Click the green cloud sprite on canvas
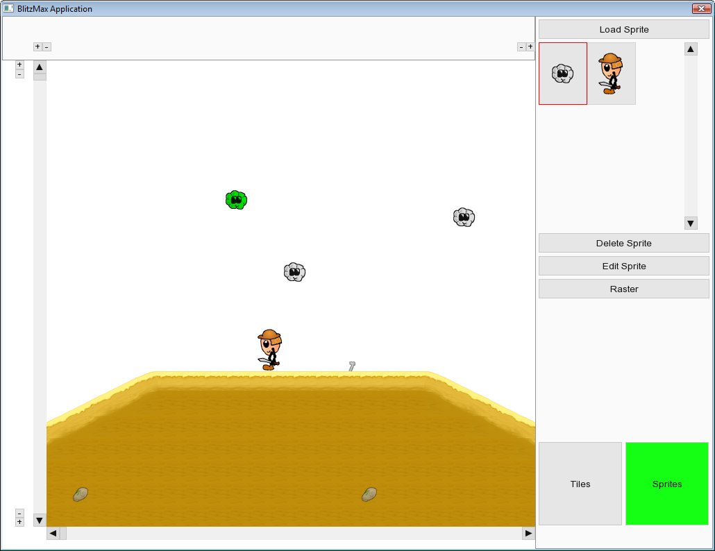The width and height of the screenshot is (715, 551). pos(236,200)
